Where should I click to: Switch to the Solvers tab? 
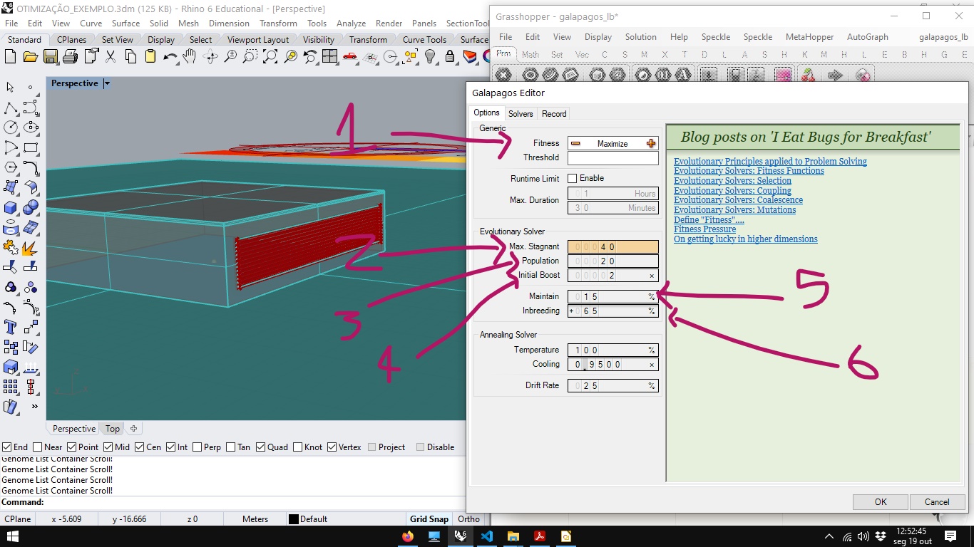coord(521,113)
